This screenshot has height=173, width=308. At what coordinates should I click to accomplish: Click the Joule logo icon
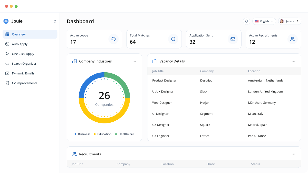[x=6, y=21]
